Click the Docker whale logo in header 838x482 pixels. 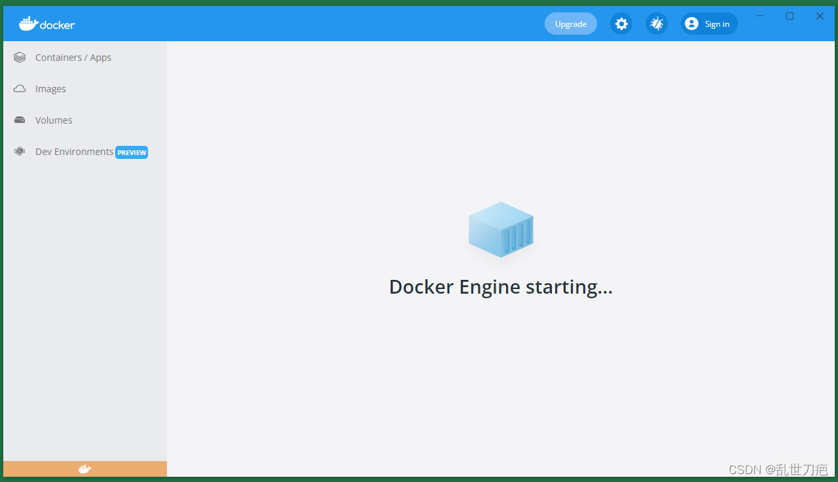[x=47, y=24]
